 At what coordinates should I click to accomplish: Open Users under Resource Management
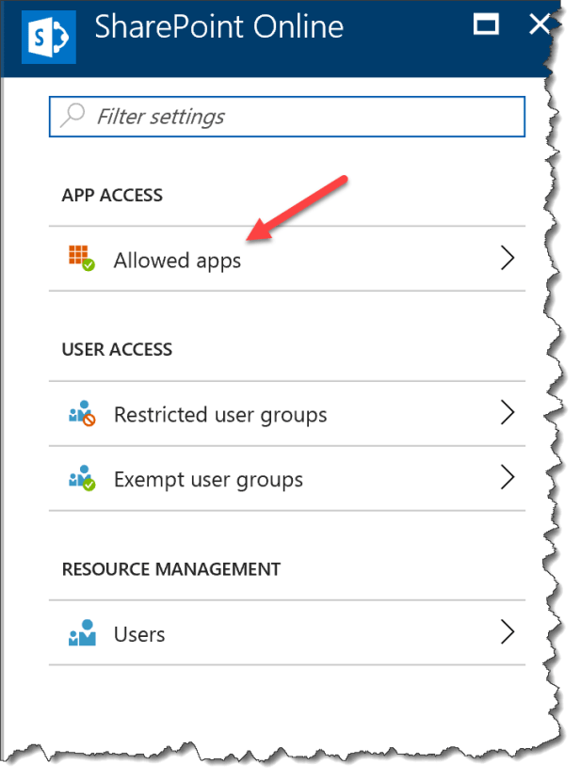coord(287,633)
